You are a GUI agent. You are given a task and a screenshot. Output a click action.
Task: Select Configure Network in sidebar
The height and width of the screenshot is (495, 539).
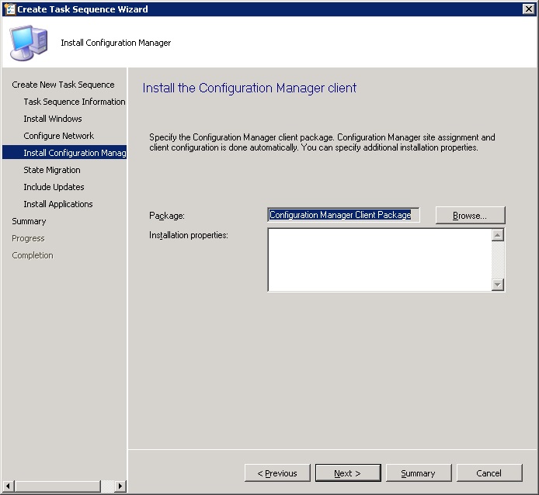pyautogui.click(x=58, y=136)
